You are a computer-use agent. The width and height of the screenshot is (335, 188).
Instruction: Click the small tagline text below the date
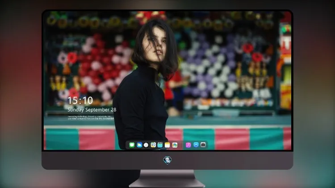point(91,118)
